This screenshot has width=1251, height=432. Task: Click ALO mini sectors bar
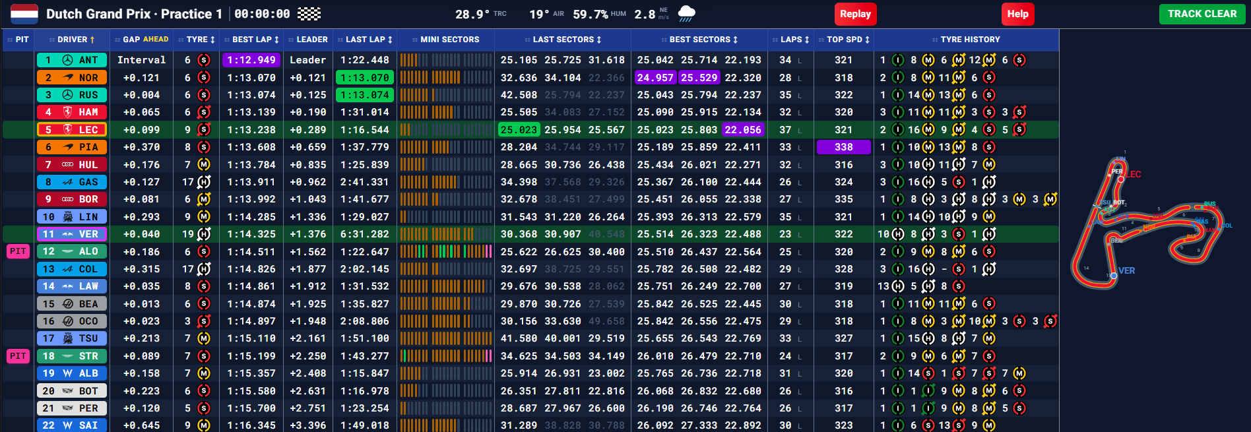point(445,251)
